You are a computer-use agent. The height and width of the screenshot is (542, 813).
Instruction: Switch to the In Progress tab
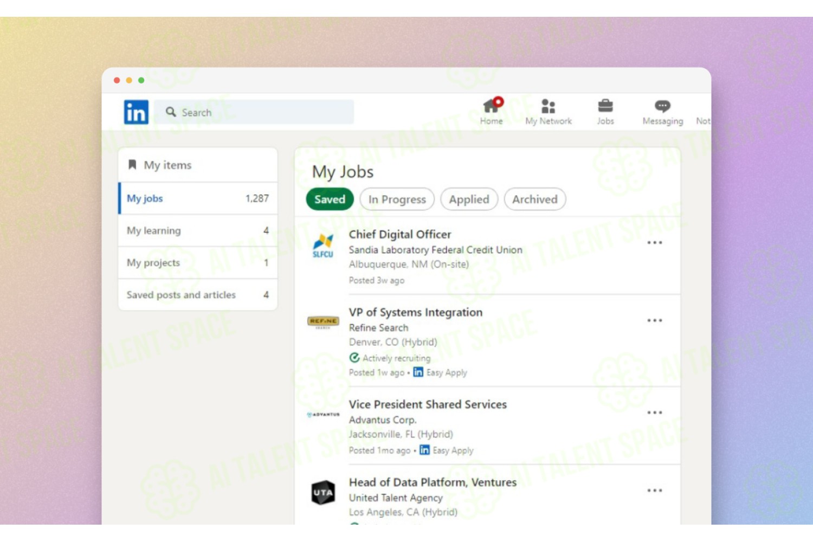click(397, 199)
